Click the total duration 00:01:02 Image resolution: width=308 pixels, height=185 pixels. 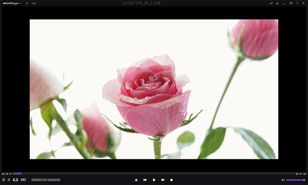[x=301, y=174]
